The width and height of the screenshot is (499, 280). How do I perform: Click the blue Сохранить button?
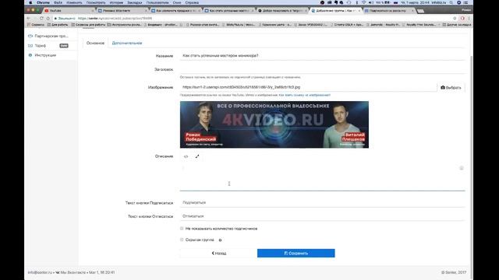(296, 254)
